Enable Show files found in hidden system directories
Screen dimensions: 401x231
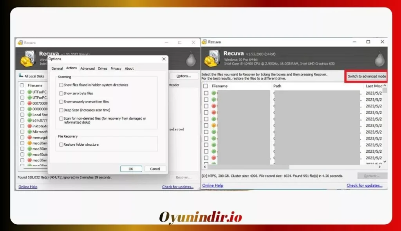tap(61, 85)
